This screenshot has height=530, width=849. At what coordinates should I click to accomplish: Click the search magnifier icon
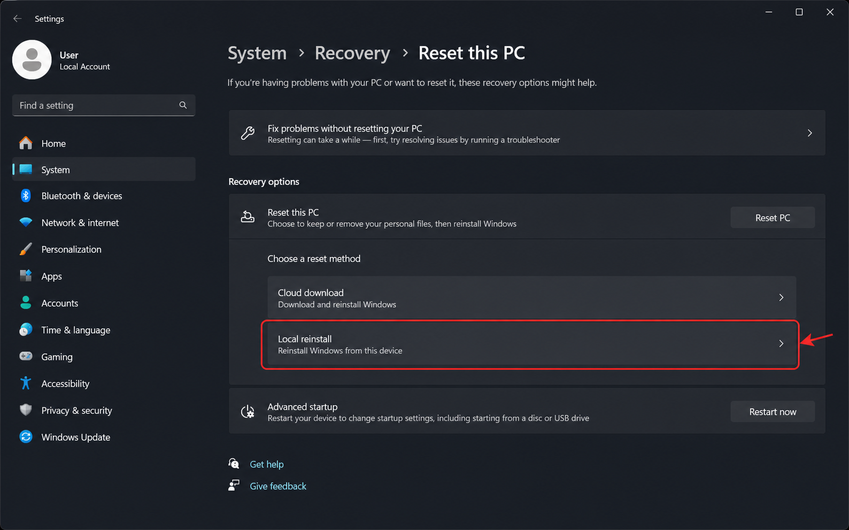coord(183,105)
